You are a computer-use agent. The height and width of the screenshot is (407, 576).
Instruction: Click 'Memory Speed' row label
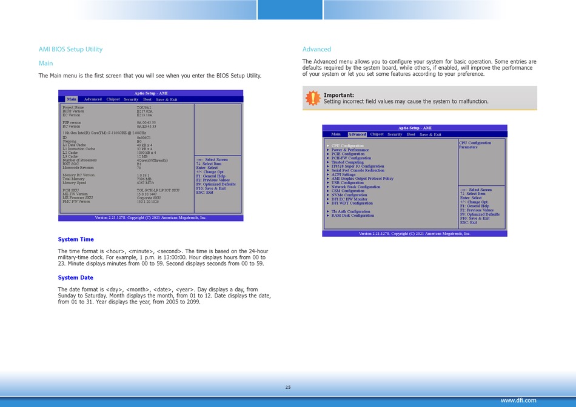[74, 183]
